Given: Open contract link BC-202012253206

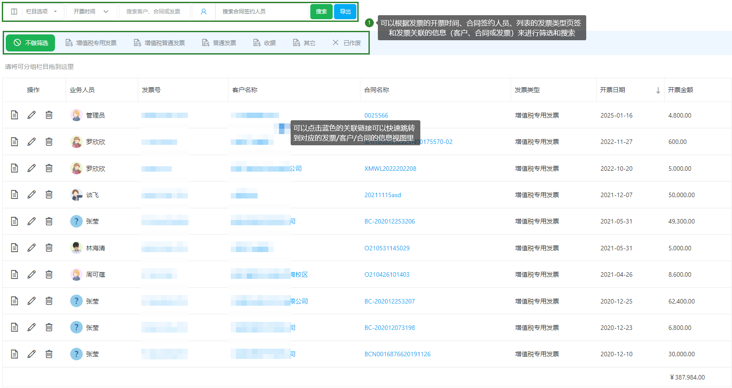Looking at the screenshot, I should click(x=389, y=221).
